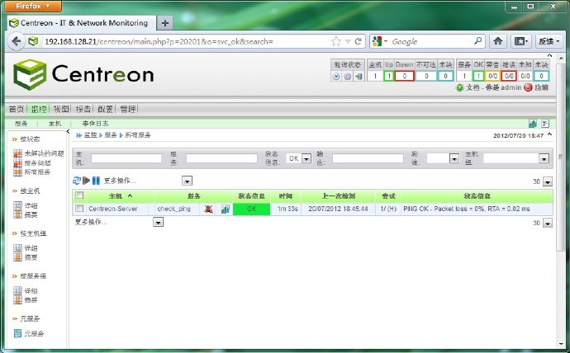The width and height of the screenshot is (570, 353).
Task: Click the 元服务 table icon in sidebar
Action: click(x=17, y=333)
